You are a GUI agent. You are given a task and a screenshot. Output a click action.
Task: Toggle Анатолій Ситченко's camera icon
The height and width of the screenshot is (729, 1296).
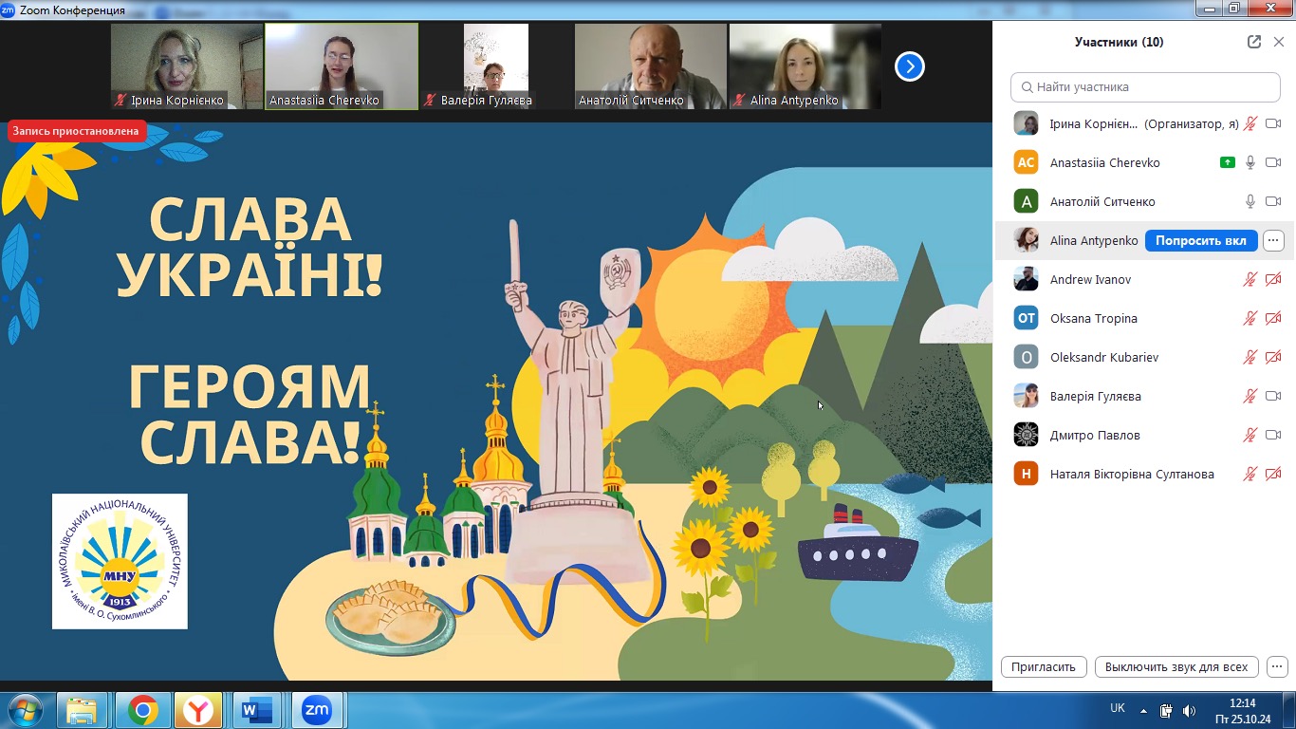1273,201
